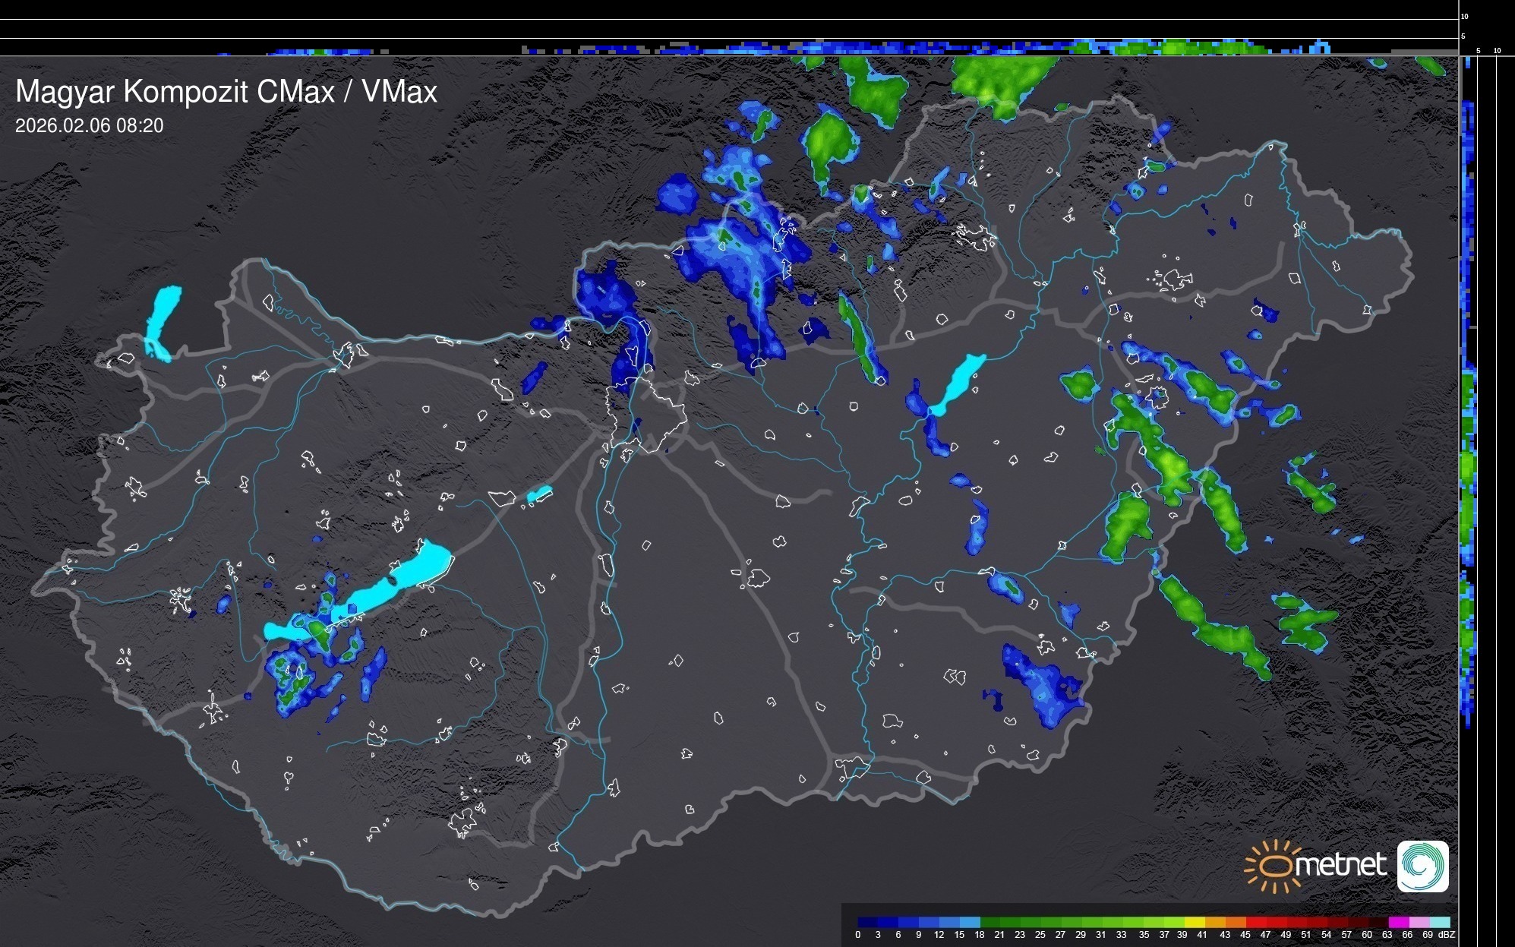Select the bright red 45 dBZ legend swatch
This screenshot has height=947, width=1515.
coord(1255,922)
